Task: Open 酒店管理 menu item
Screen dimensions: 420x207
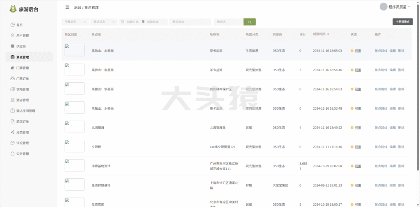Action: tap(29, 100)
